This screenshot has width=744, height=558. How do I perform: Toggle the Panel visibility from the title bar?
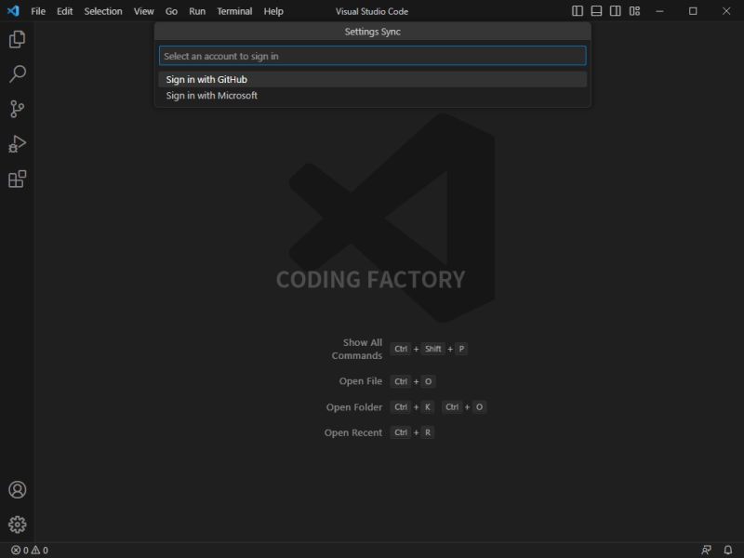tap(594, 10)
